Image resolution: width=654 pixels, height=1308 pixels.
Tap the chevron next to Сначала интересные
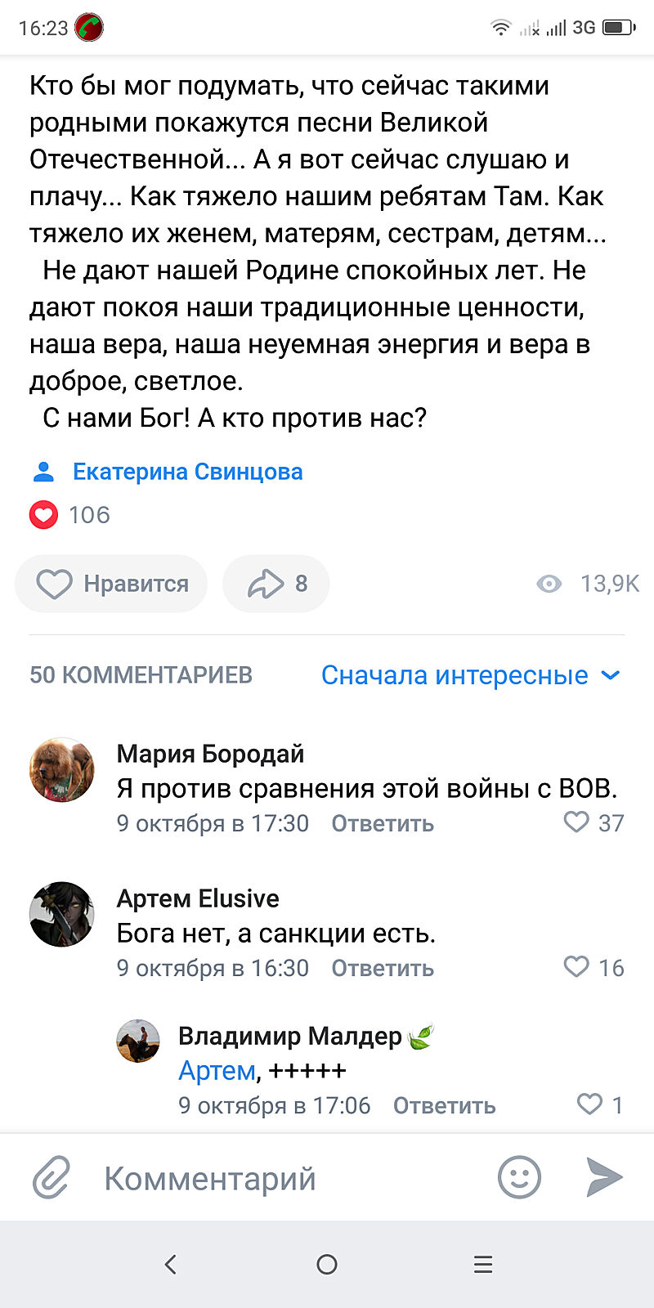click(610, 675)
